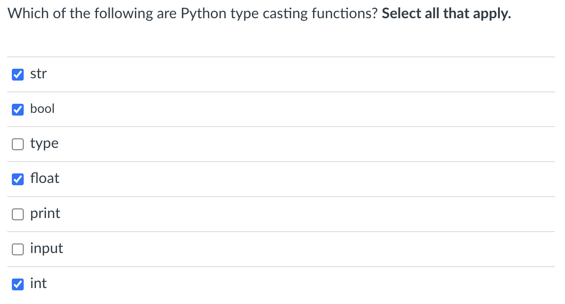Select the bool option label

42,109
